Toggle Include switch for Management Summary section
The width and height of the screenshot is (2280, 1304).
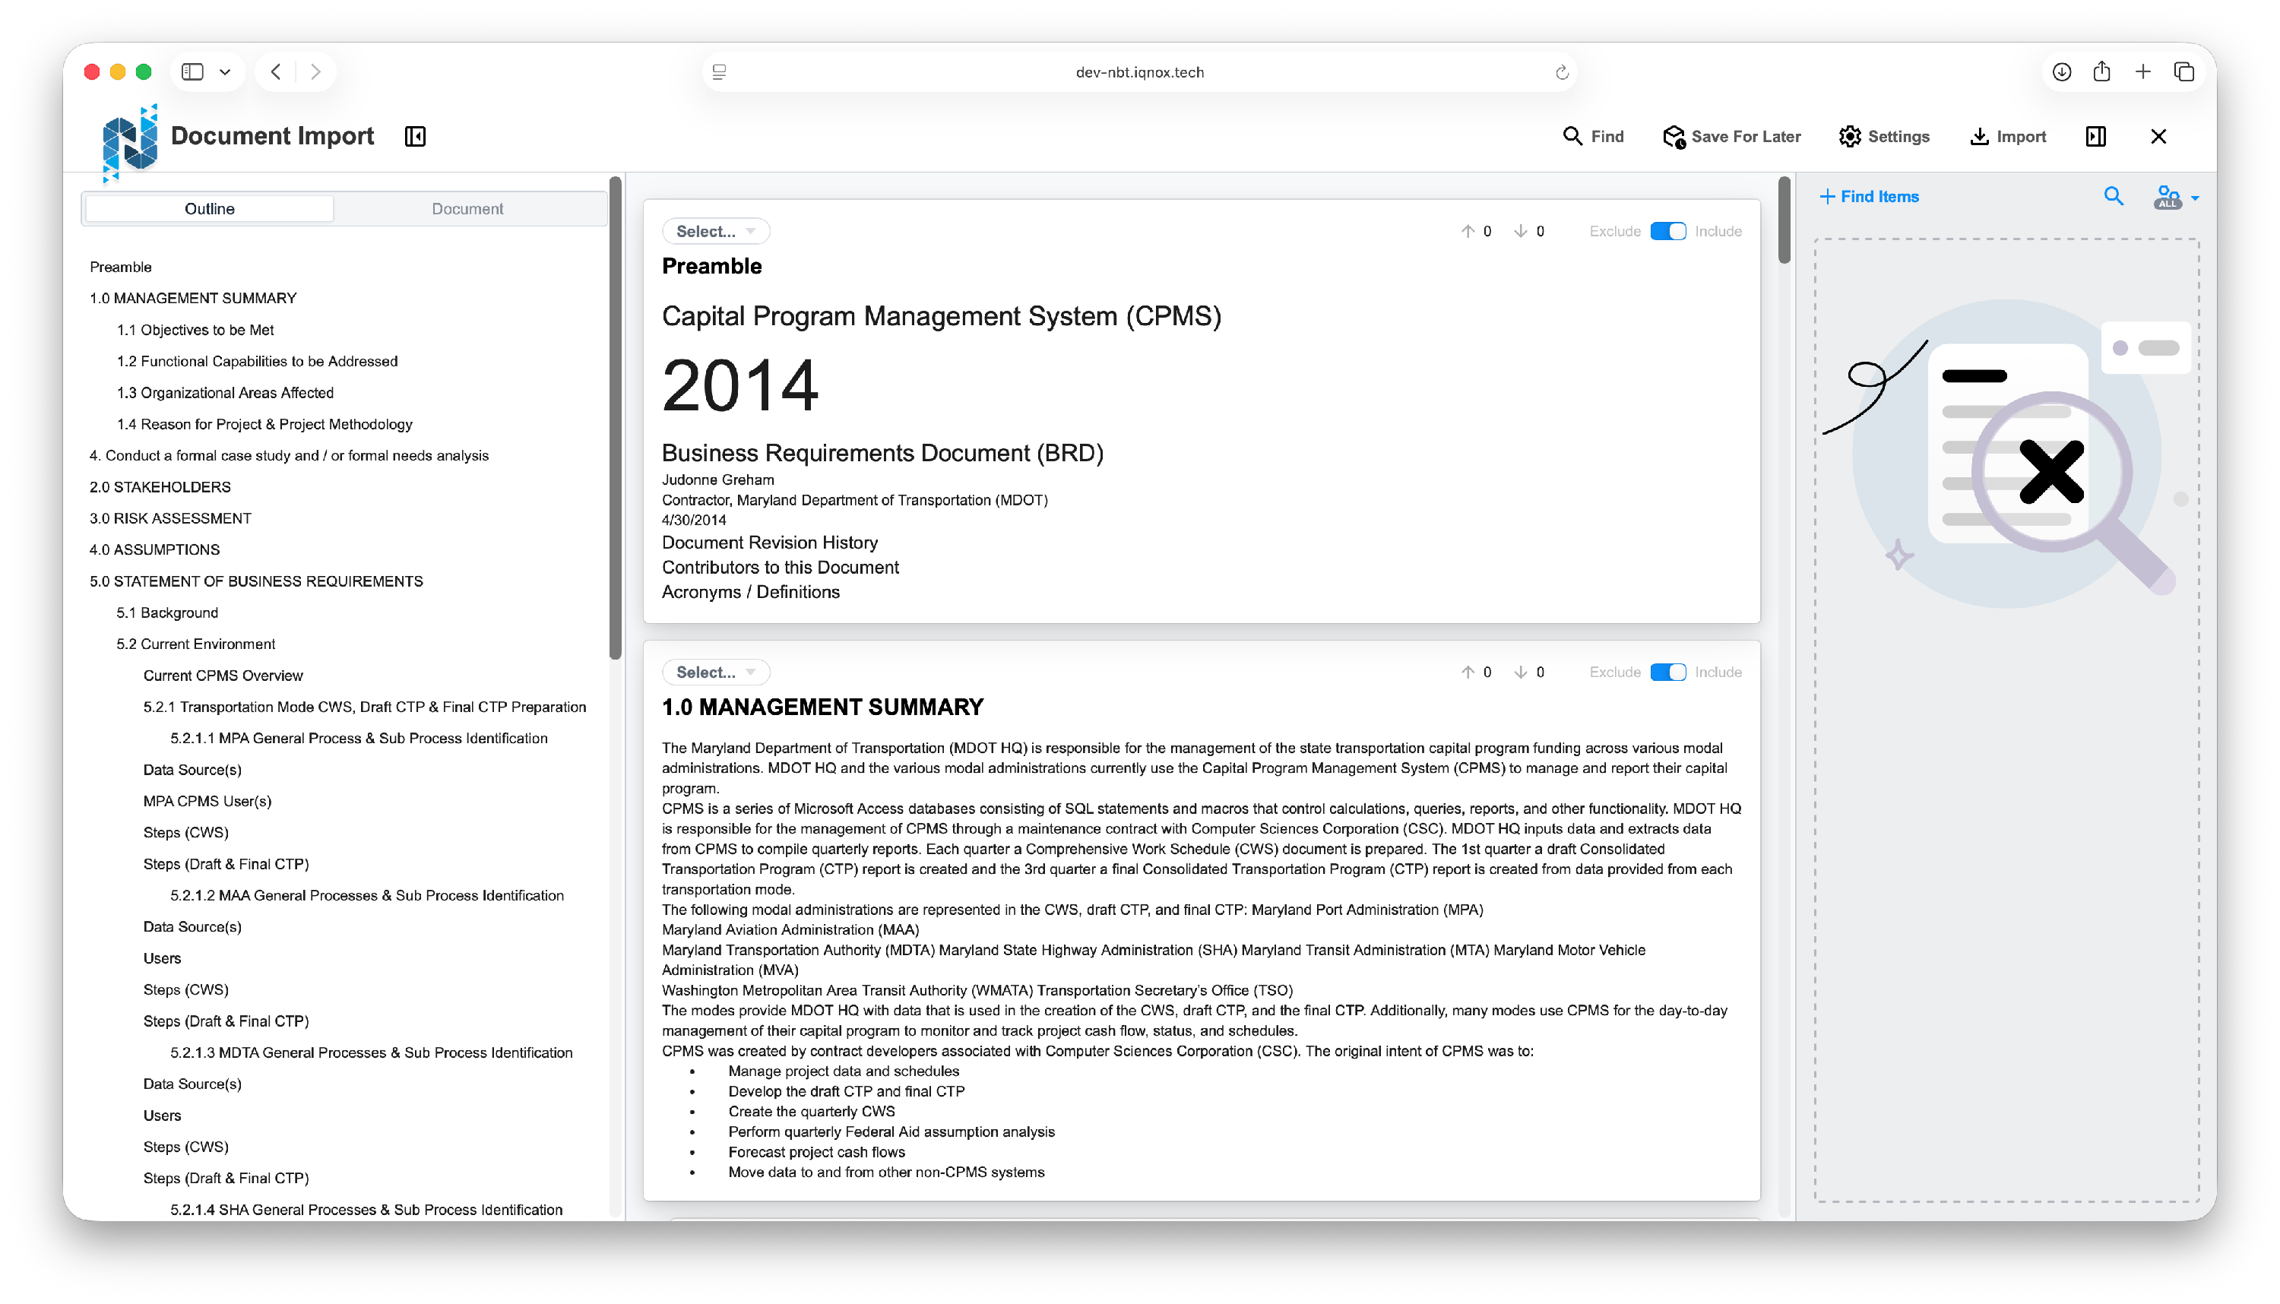(x=1667, y=672)
